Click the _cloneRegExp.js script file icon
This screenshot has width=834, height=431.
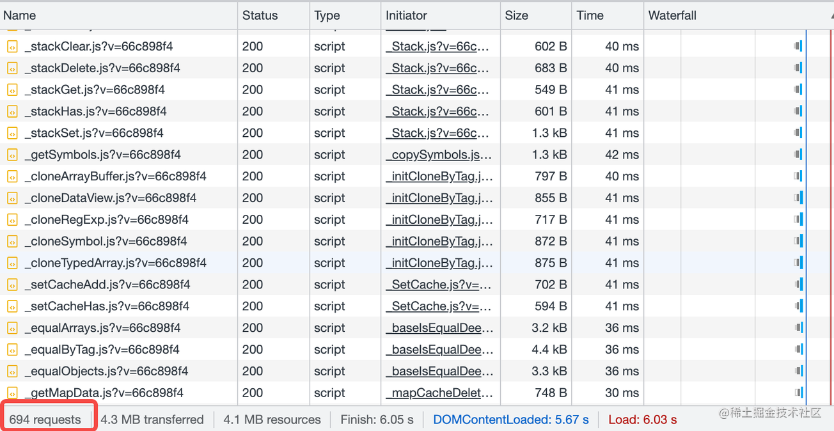(12, 220)
